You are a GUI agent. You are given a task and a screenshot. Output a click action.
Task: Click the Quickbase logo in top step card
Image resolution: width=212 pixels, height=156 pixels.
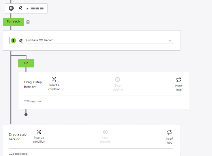(x=21, y=8)
